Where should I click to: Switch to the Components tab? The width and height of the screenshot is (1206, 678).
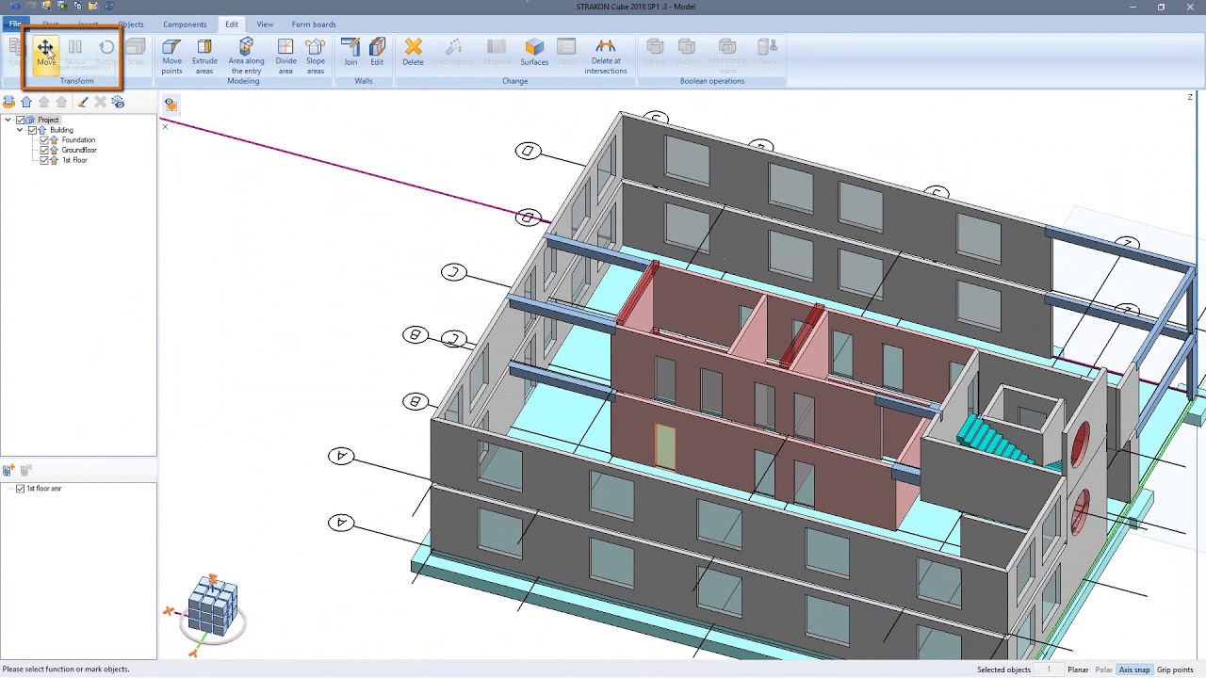click(x=185, y=24)
